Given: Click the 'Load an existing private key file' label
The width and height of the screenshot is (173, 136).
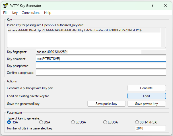Looking at the screenshot, I should click(28, 96).
